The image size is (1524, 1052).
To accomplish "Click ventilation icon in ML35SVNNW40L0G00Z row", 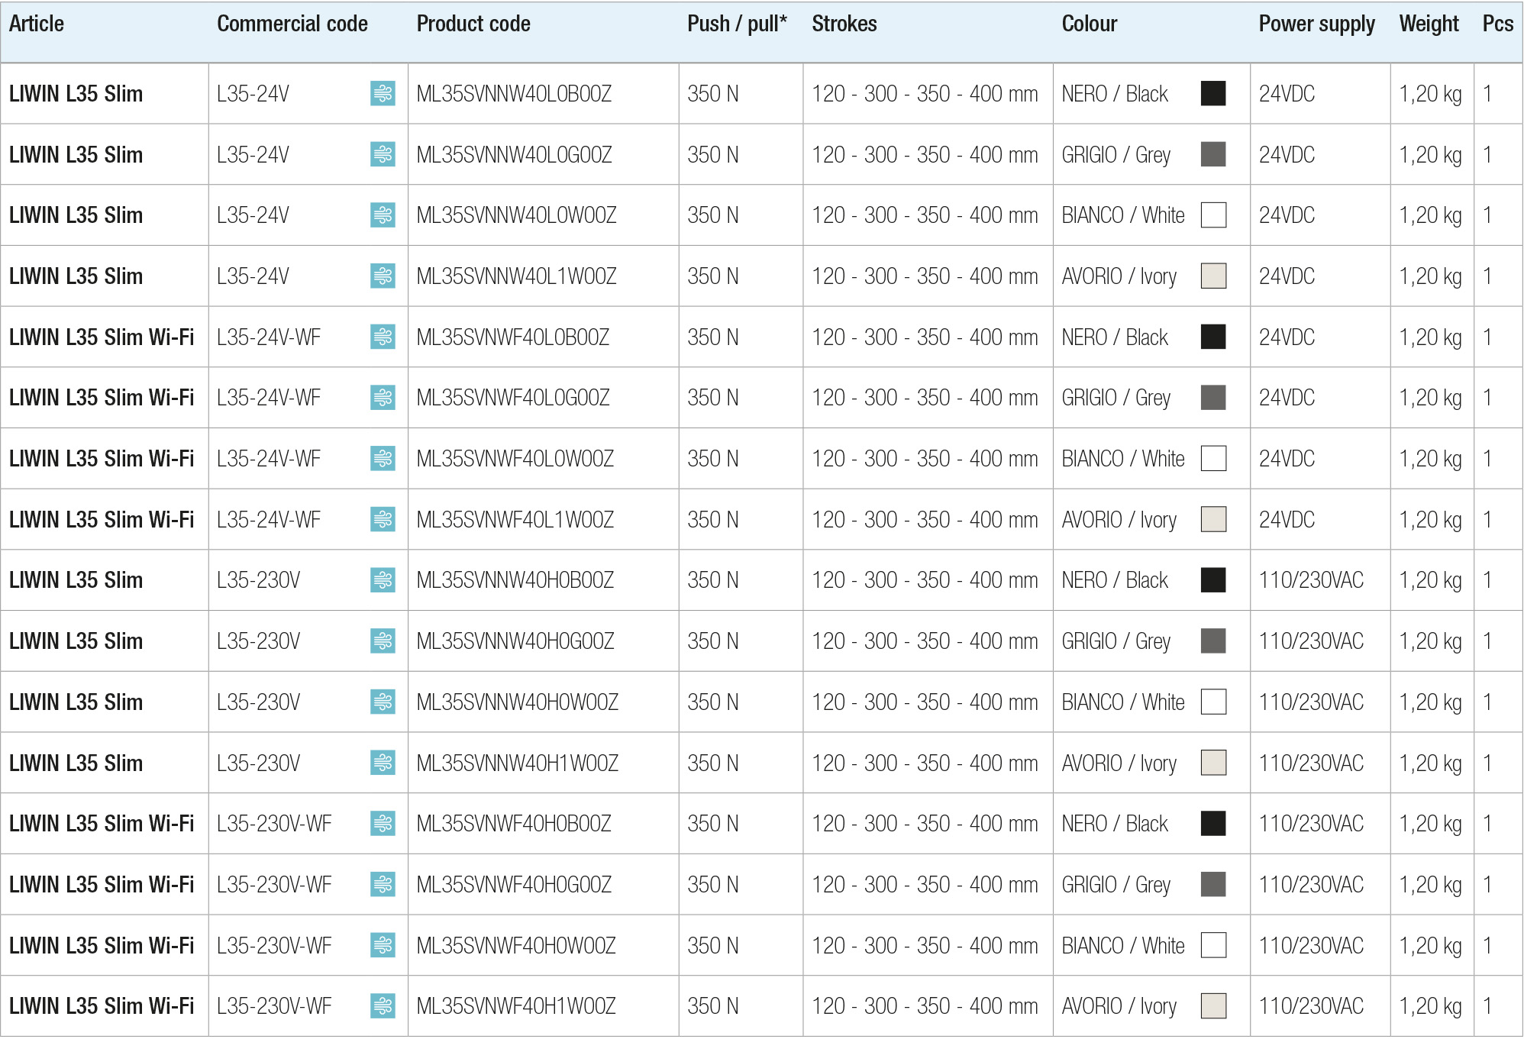I will (x=383, y=154).
